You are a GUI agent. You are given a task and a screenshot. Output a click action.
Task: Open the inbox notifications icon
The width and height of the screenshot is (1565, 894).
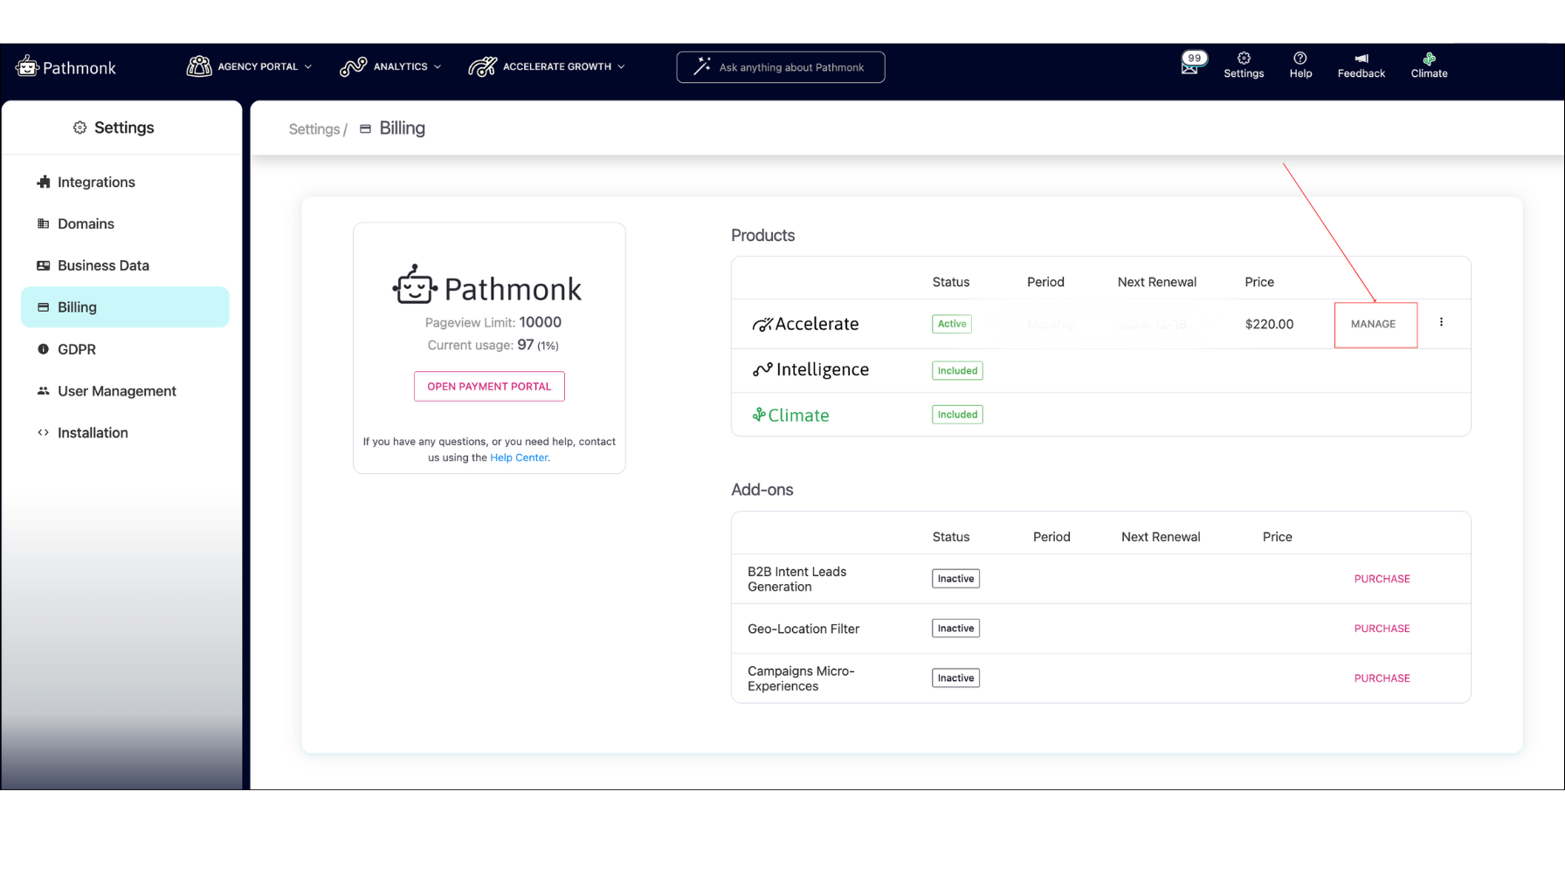(x=1191, y=65)
